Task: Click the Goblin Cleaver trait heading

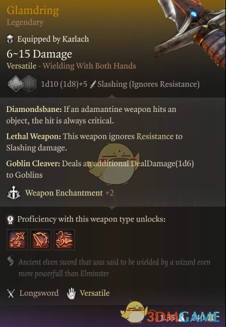Action: (x=33, y=163)
